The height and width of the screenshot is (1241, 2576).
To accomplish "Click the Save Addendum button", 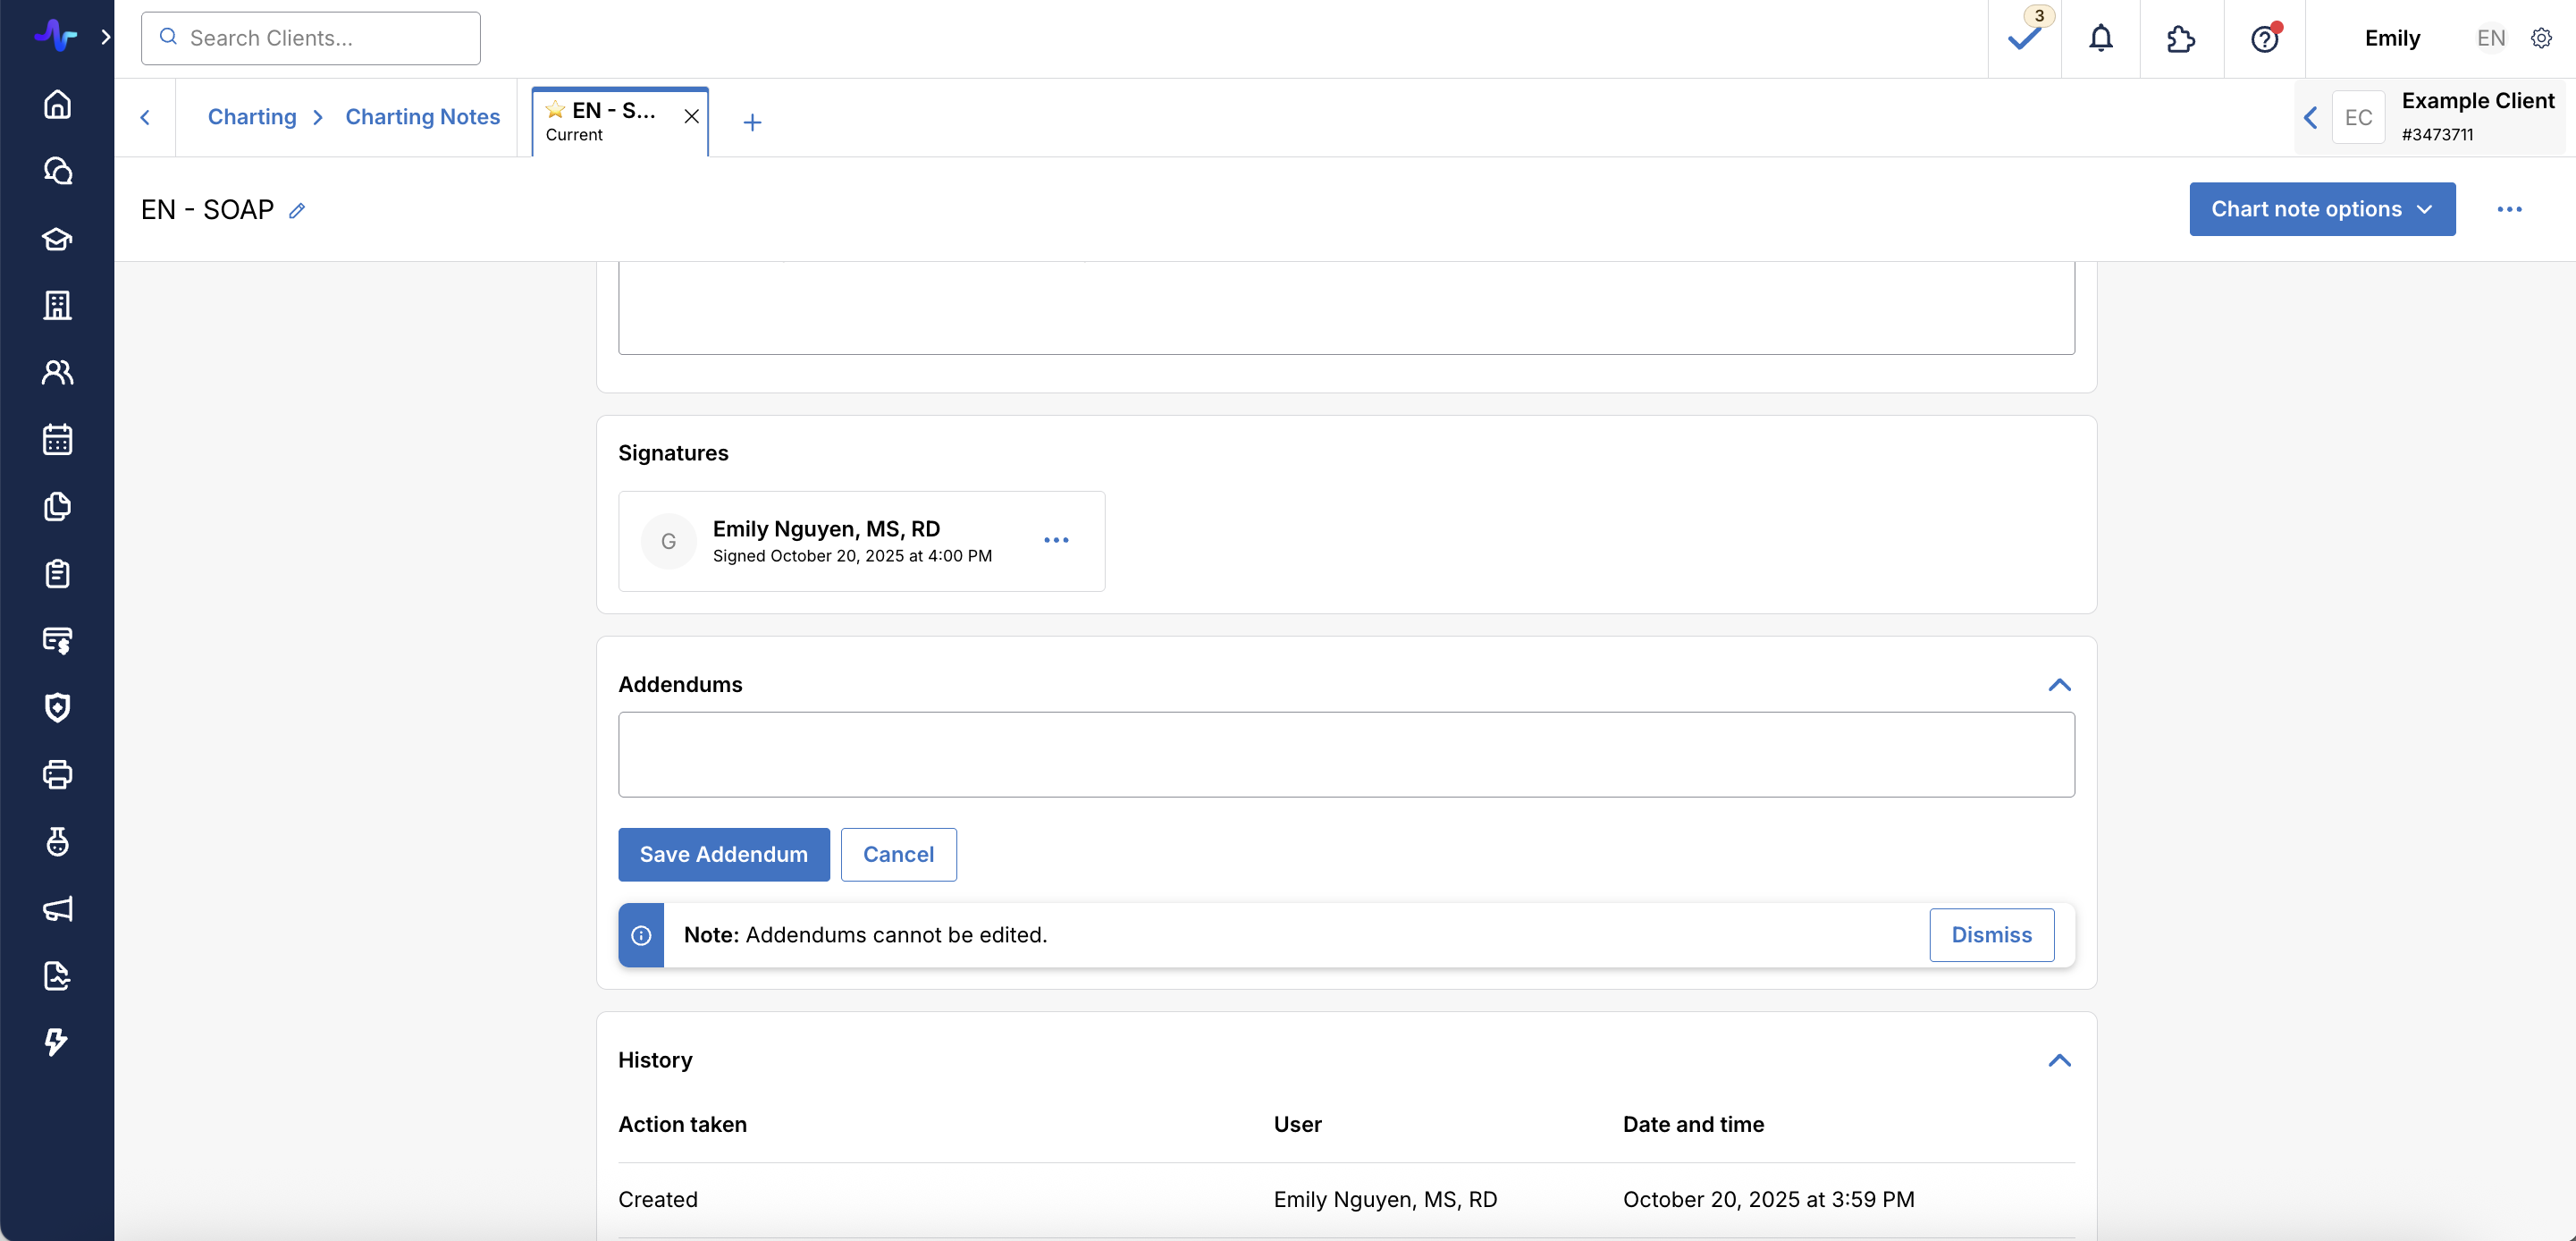I will (723, 854).
